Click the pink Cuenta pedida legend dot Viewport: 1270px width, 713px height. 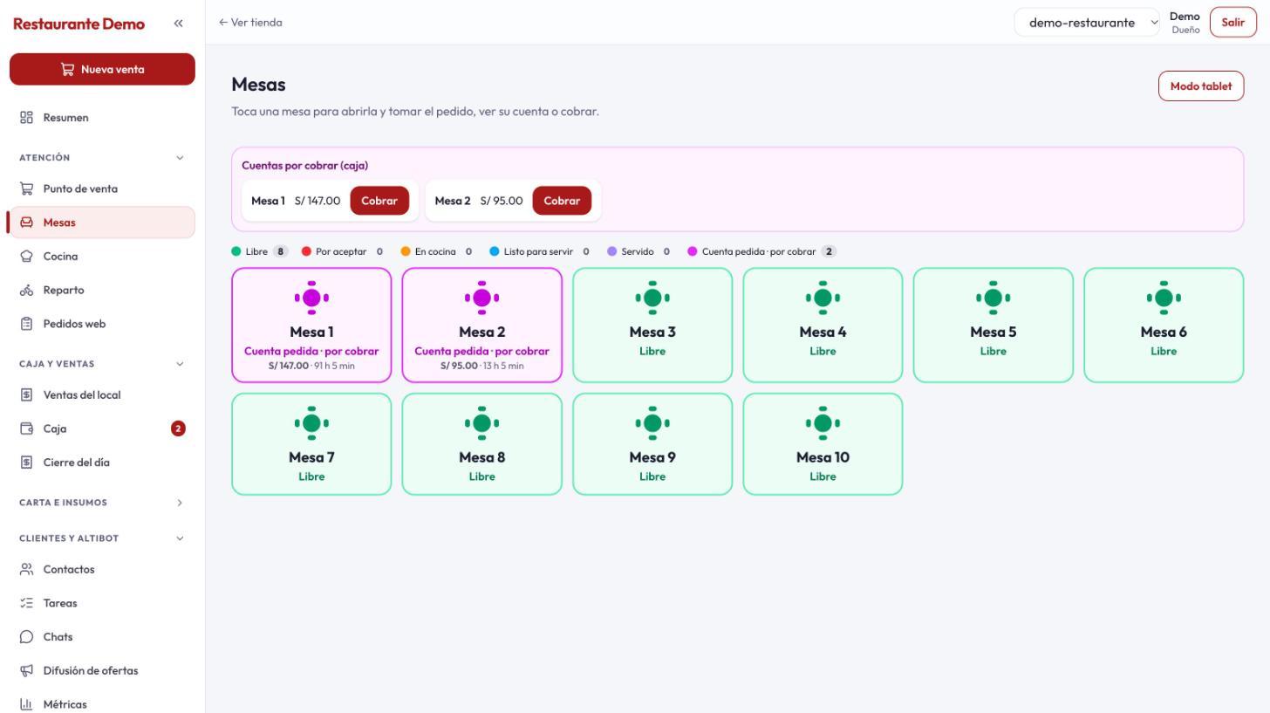point(693,251)
